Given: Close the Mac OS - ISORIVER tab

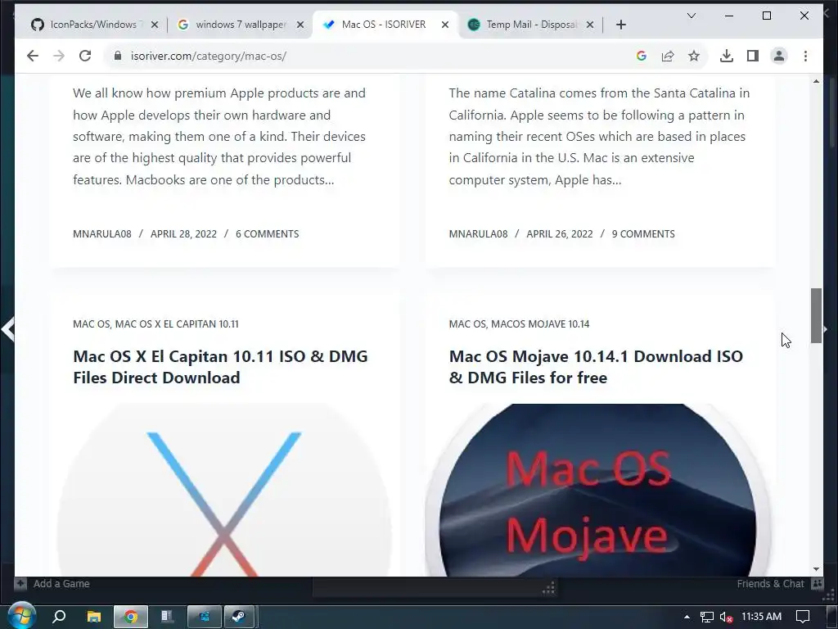Looking at the screenshot, I should click(444, 25).
